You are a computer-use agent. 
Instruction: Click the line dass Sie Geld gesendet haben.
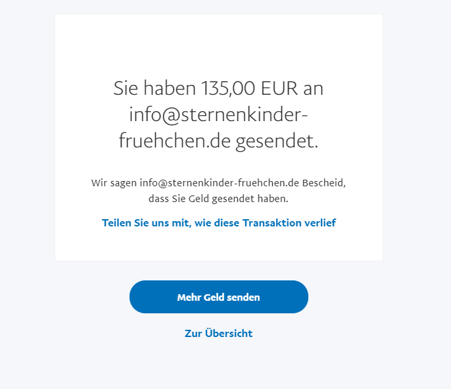218,199
